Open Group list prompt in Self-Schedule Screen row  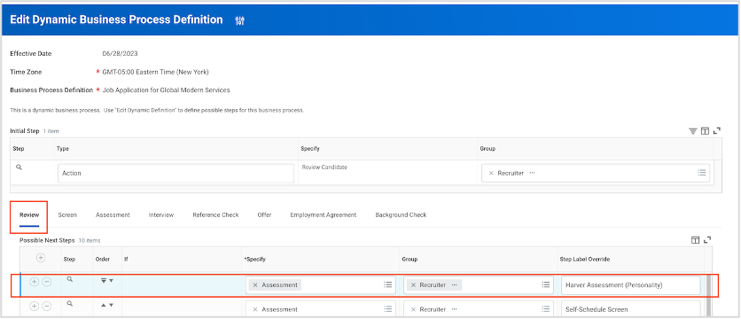coord(546,309)
